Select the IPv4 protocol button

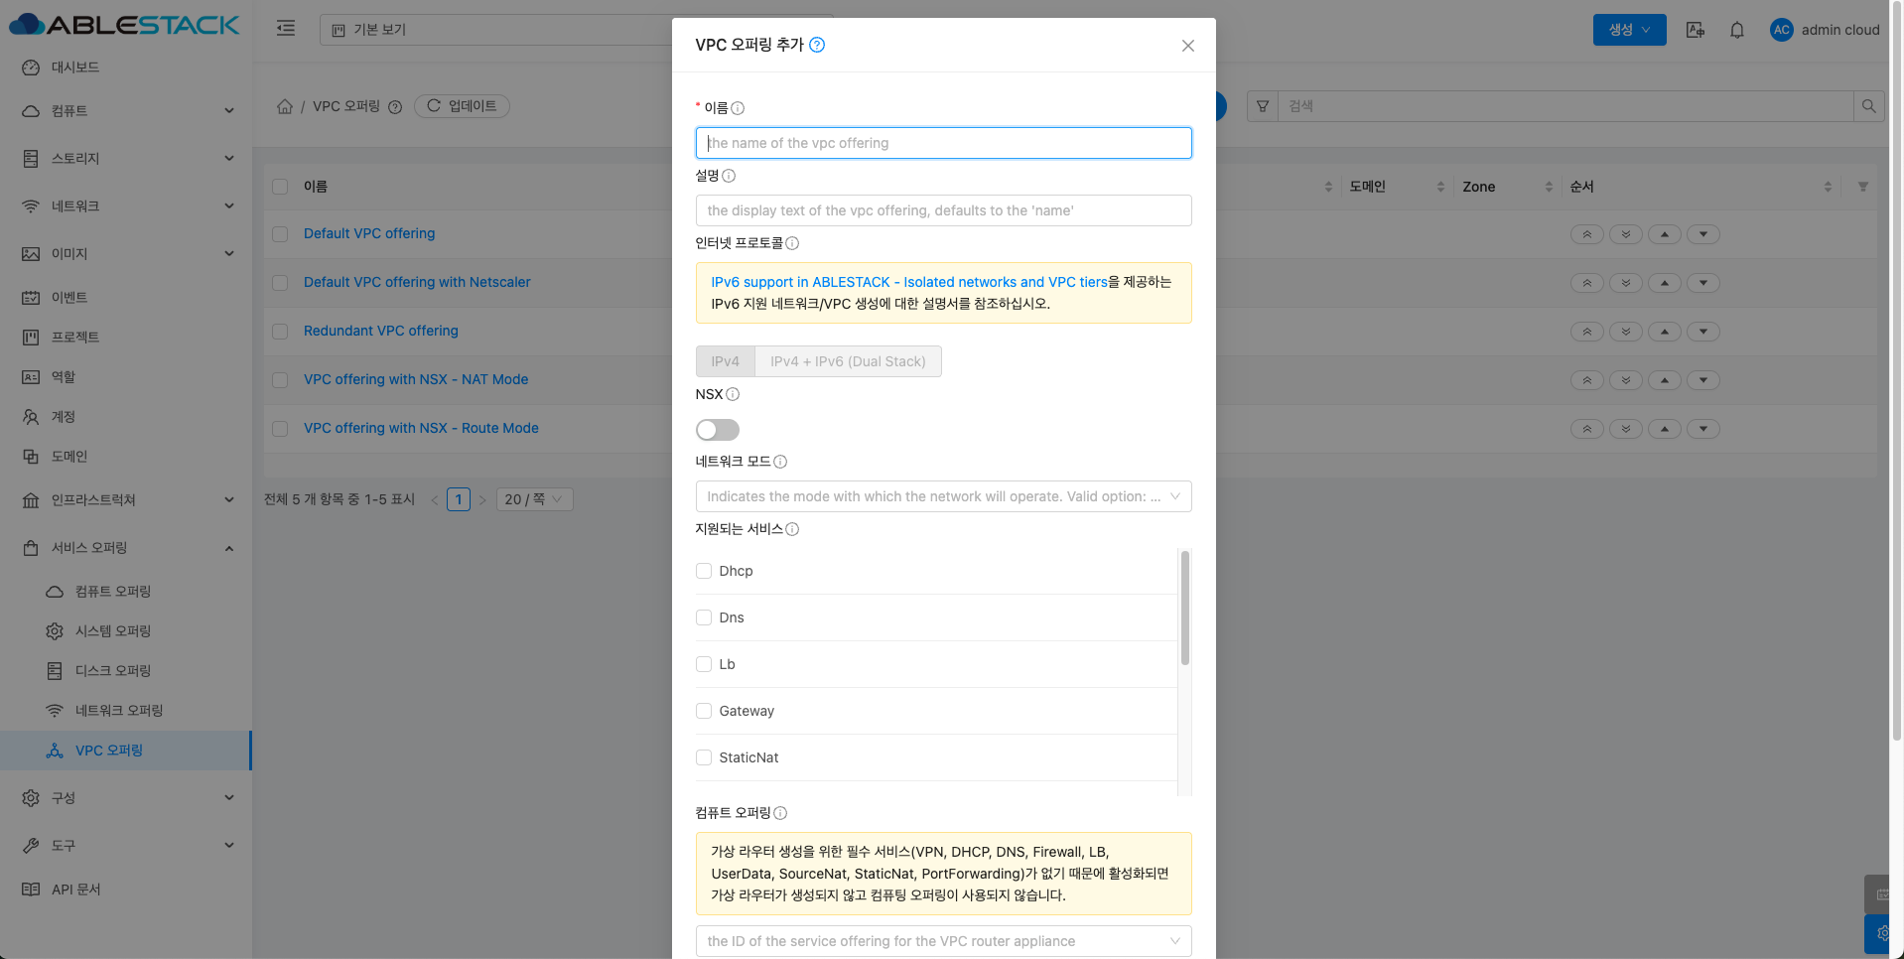click(726, 361)
